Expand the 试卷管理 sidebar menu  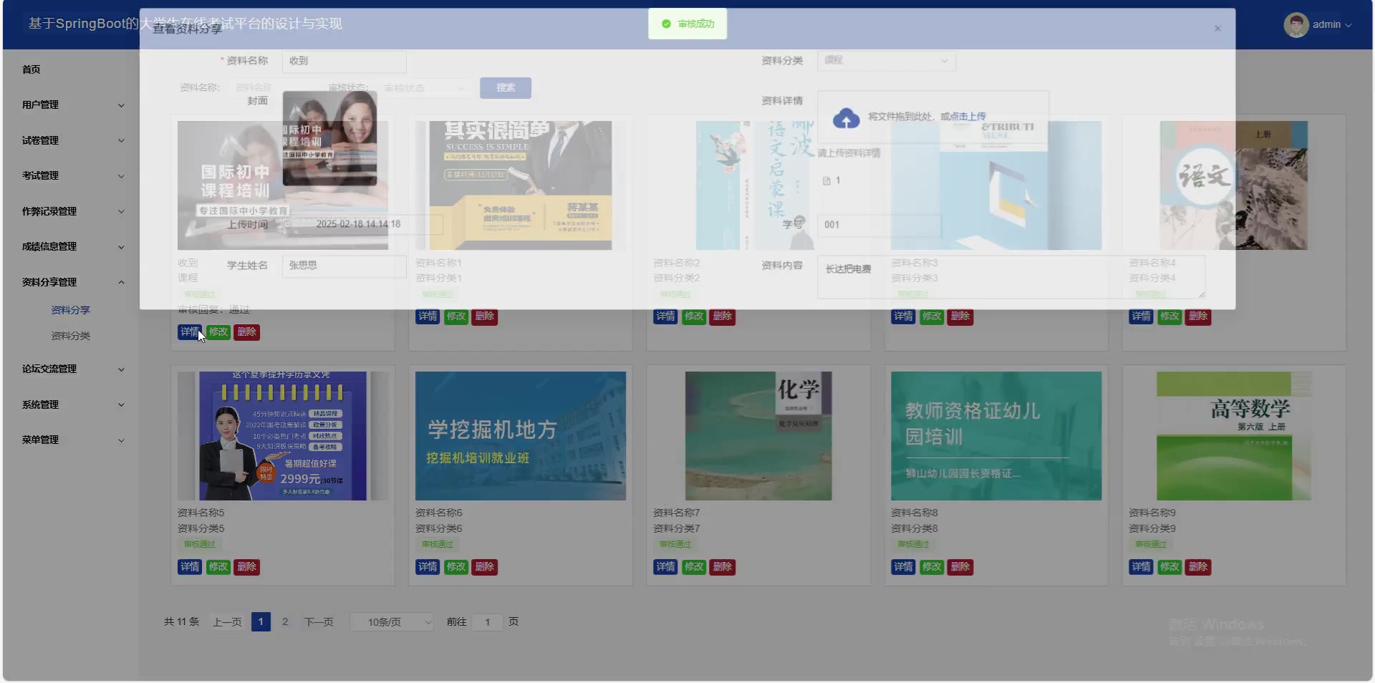tap(72, 141)
